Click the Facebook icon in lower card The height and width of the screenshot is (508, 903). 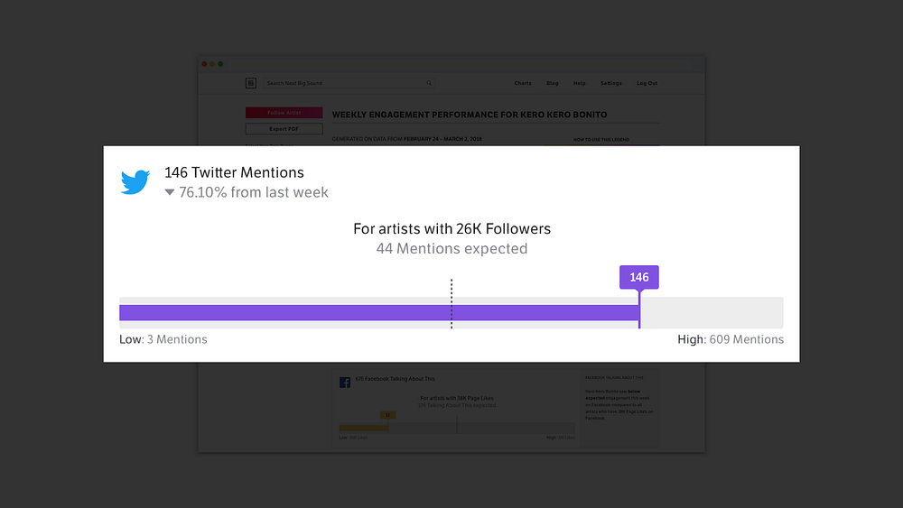click(x=345, y=383)
